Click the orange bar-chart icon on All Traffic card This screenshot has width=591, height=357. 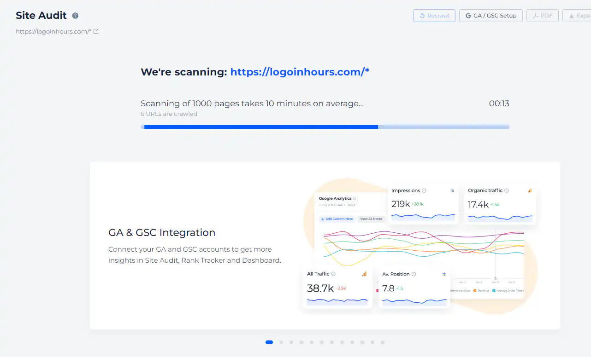click(364, 274)
